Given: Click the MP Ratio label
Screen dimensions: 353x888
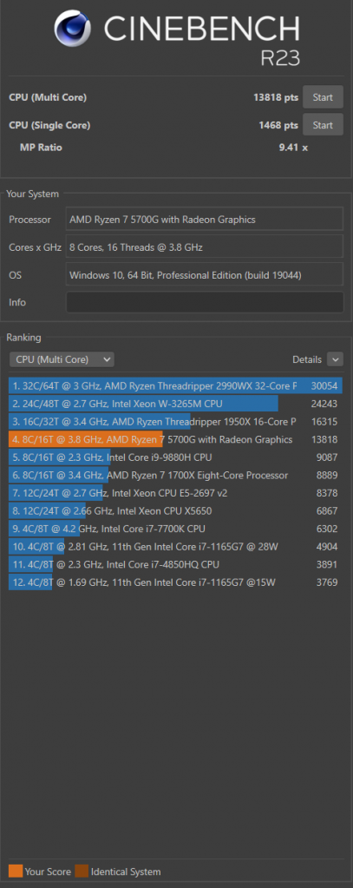Looking at the screenshot, I should [42, 148].
